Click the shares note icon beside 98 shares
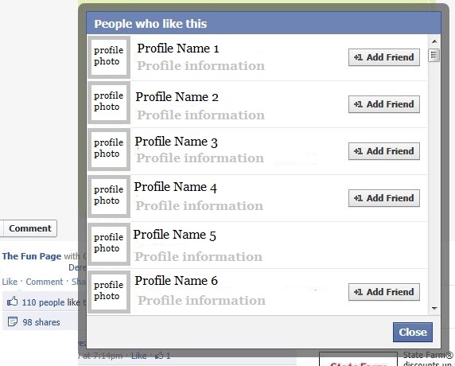Image resolution: width=455 pixels, height=366 pixels. [13, 321]
